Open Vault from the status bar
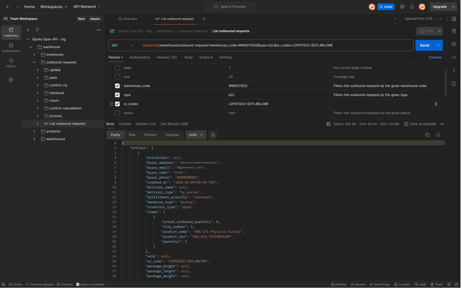 pos(422,285)
